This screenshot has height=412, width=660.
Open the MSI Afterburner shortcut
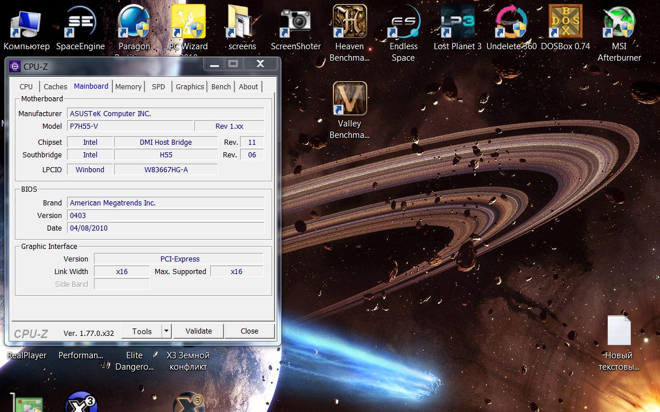point(619,24)
